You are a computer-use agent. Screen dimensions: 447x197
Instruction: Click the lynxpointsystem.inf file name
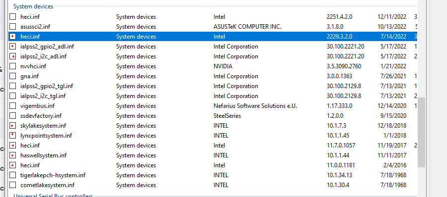46,136
